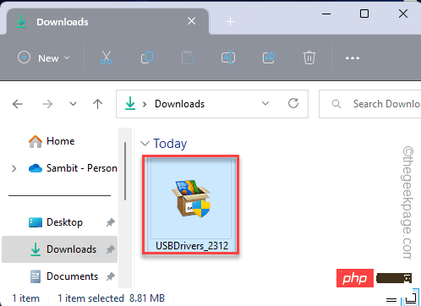Click the pin icon beside Documents

(110, 276)
